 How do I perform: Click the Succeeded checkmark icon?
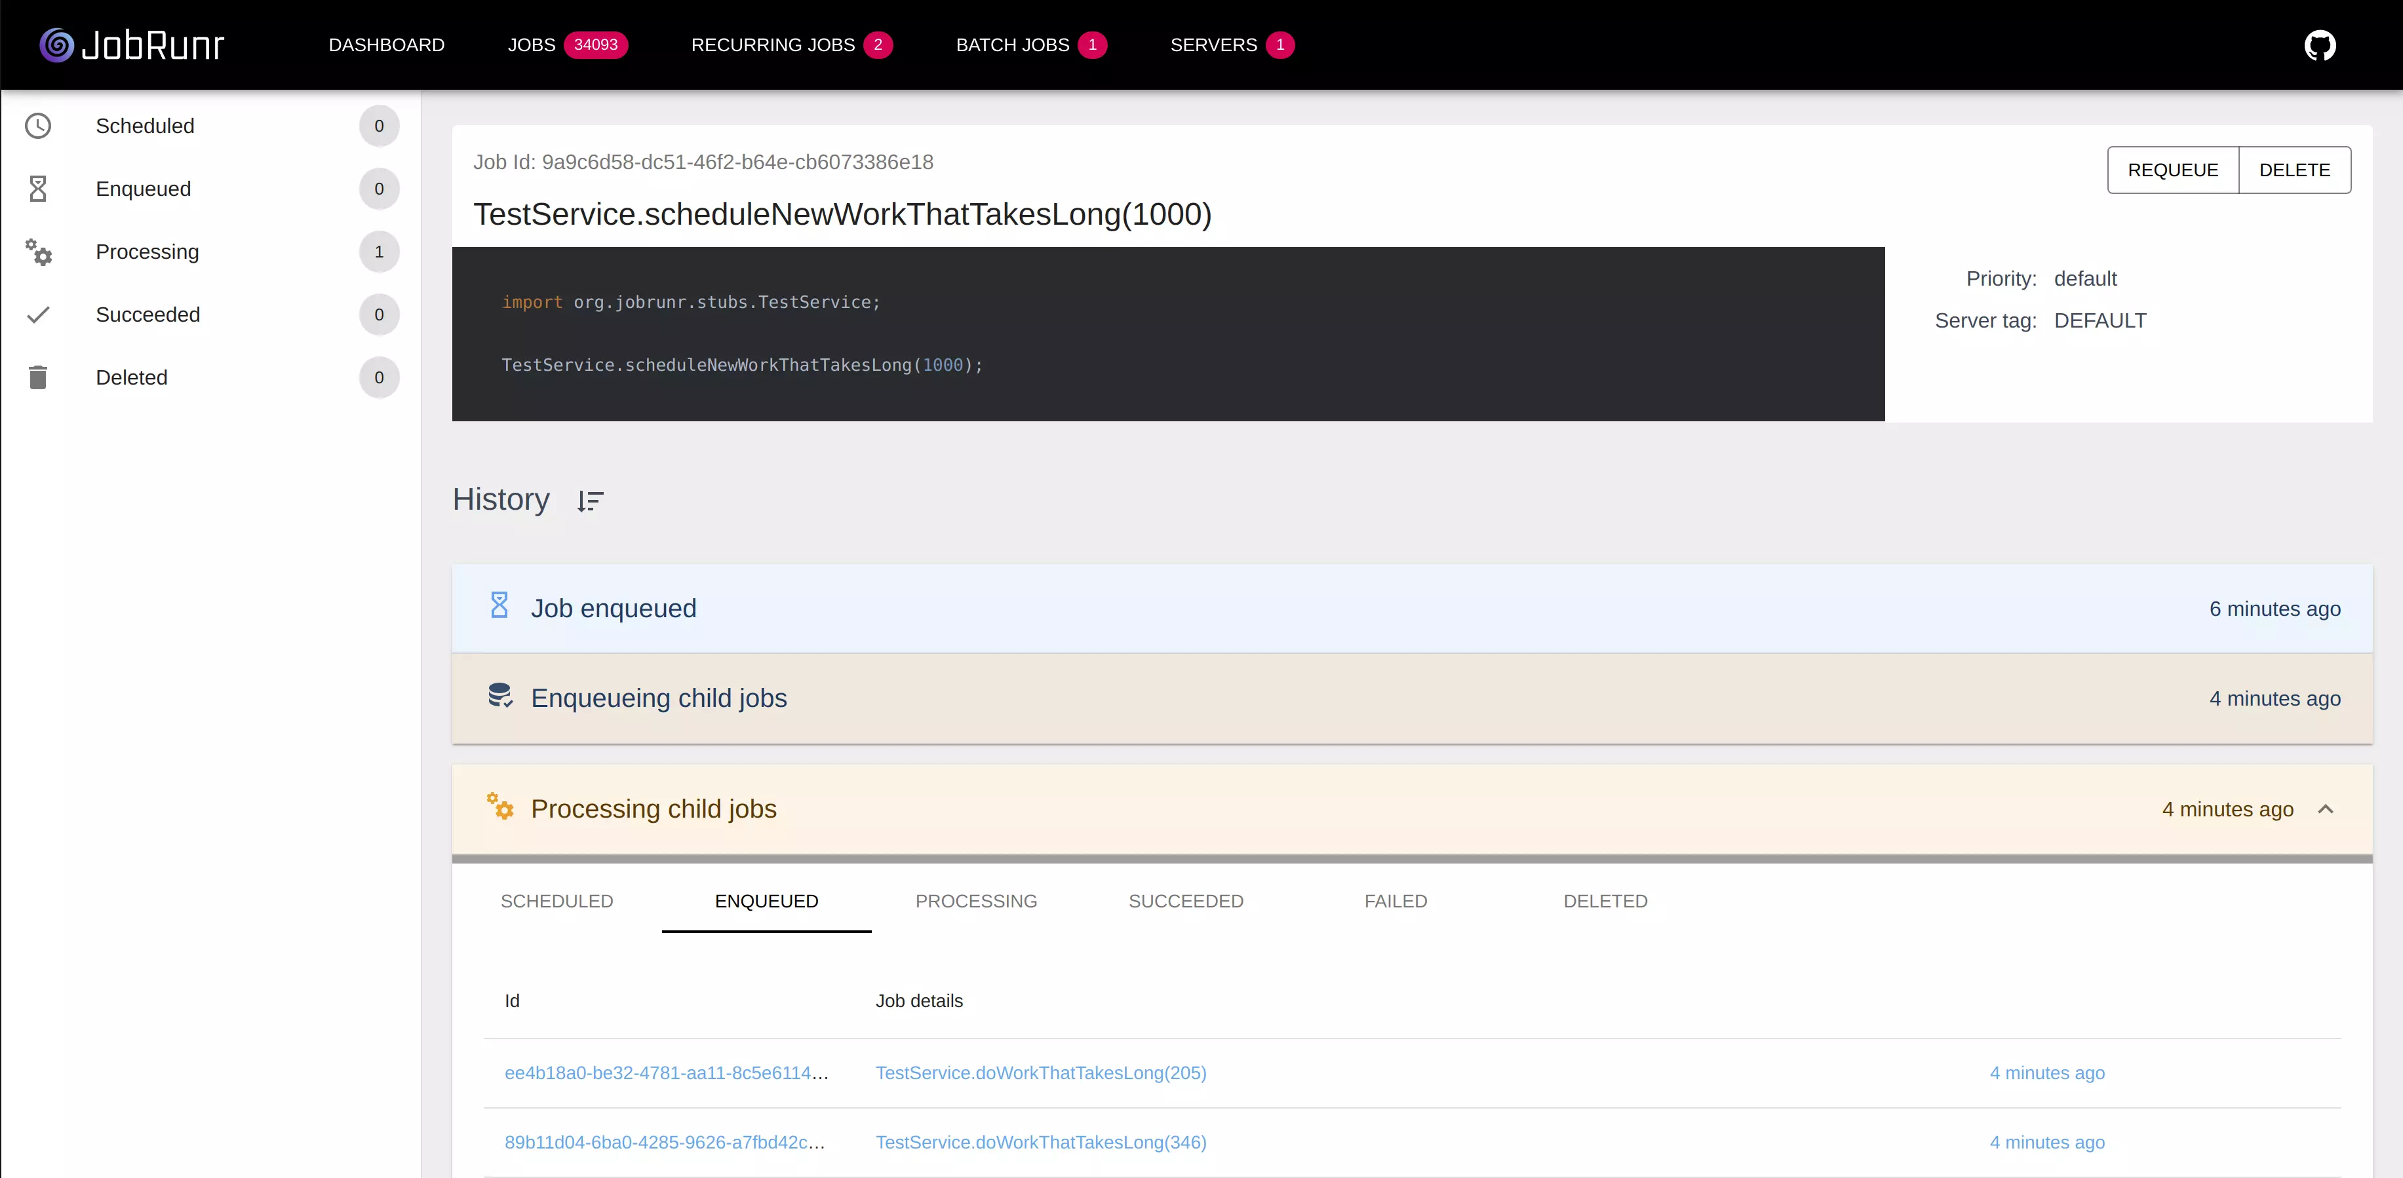(x=38, y=315)
